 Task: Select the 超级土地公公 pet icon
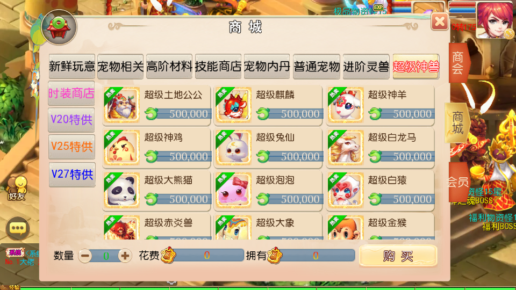(x=121, y=105)
